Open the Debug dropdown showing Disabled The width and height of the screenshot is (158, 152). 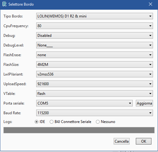(95, 36)
